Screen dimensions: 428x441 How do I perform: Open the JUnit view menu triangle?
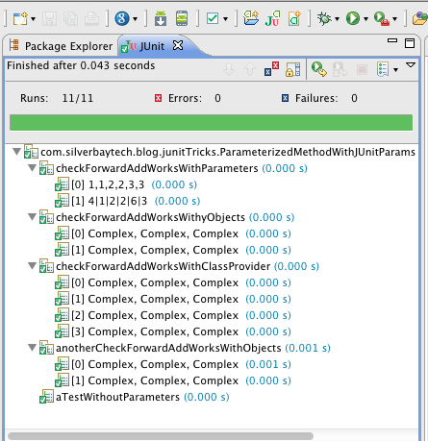point(411,65)
